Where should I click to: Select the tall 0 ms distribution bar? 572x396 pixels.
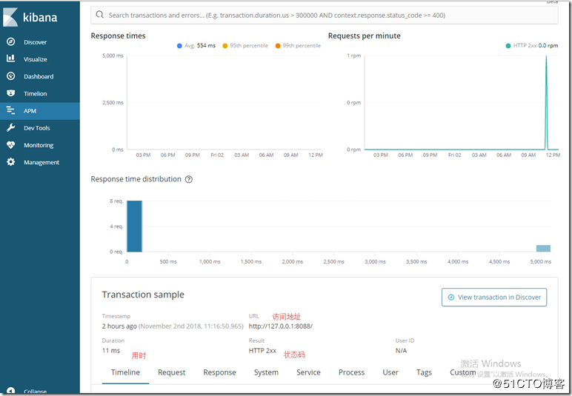[134, 226]
